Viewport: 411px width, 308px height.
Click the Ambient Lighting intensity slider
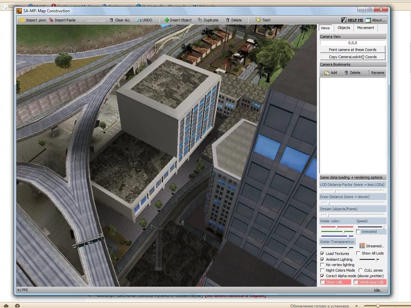[369, 259]
